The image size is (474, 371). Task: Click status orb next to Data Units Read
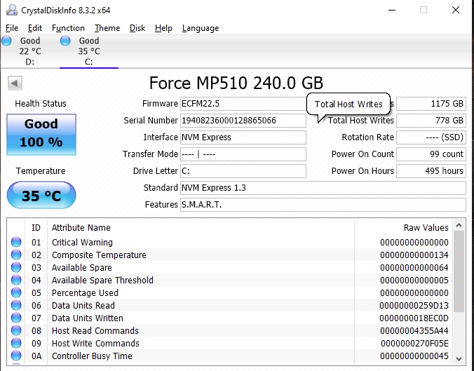(16, 305)
